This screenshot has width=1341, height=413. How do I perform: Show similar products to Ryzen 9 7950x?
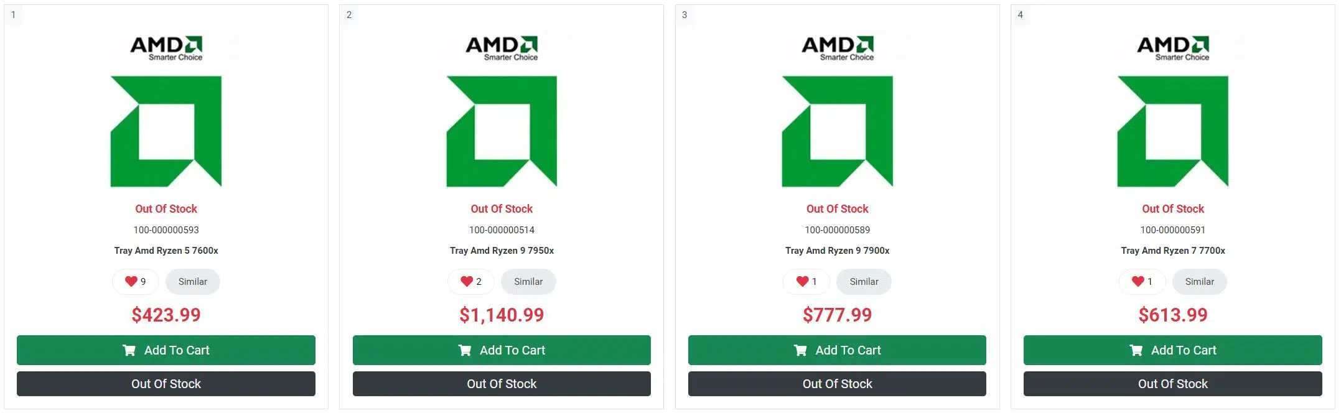[528, 282]
